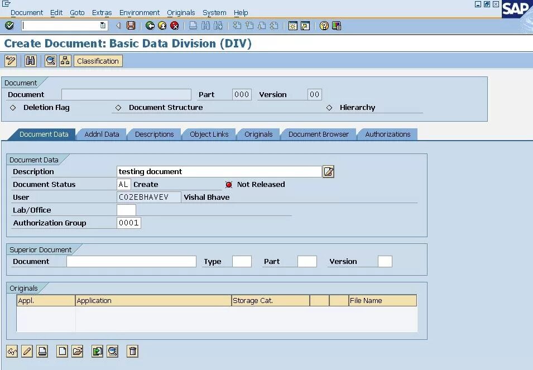The height and width of the screenshot is (370, 533).
Task: Click the green Back arrow icon
Action: pos(150,26)
